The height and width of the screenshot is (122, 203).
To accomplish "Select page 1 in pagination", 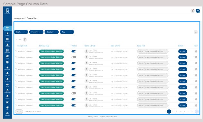I will [x=169, y=111].
